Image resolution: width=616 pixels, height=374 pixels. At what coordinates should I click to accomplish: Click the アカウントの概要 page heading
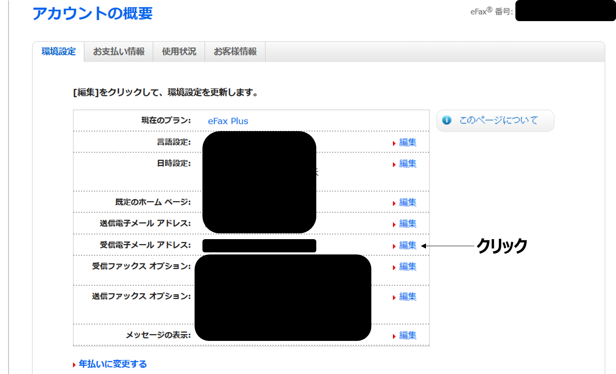point(92,14)
